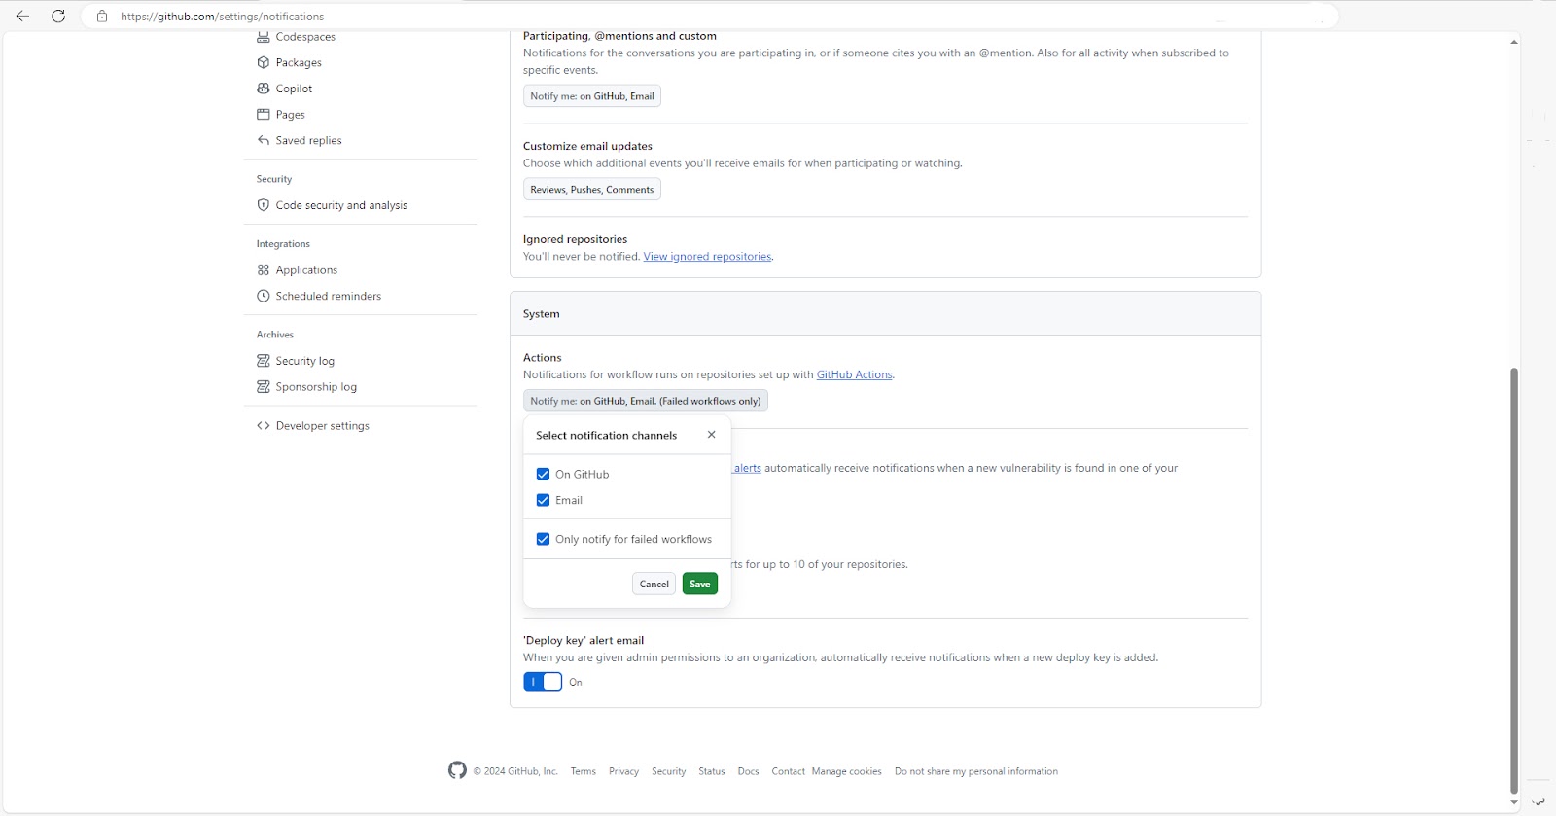Click the Applications grid icon
This screenshot has height=816, width=1556.
coord(263,270)
